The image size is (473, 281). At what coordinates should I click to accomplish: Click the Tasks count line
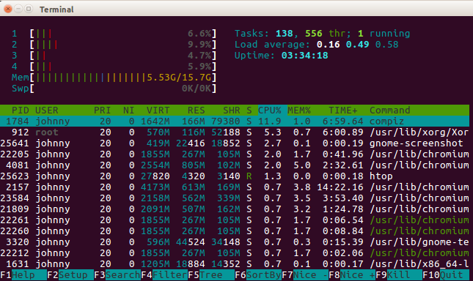322,34
